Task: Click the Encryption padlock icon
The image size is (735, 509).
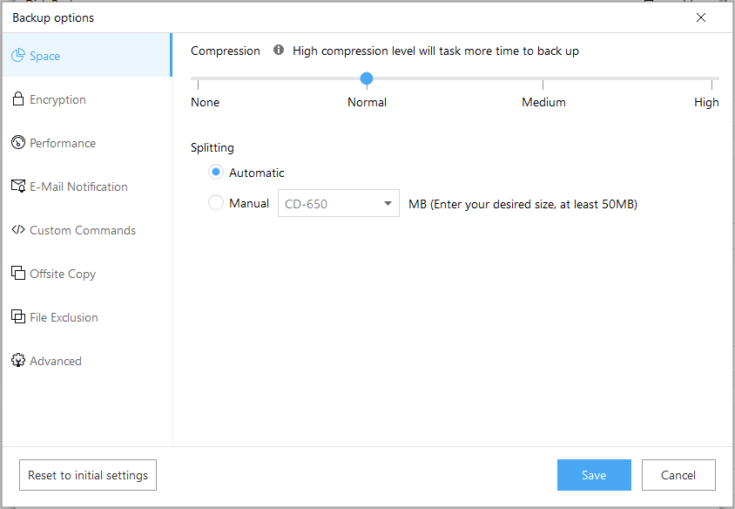Action: (17, 99)
